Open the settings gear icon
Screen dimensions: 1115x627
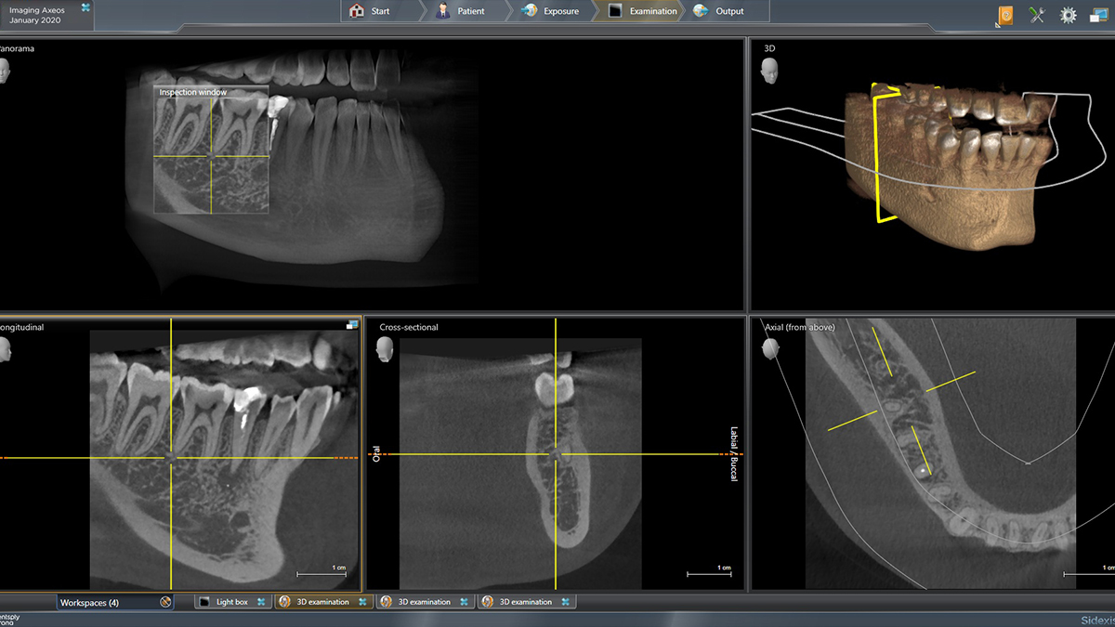click(x=1068, y=14)
